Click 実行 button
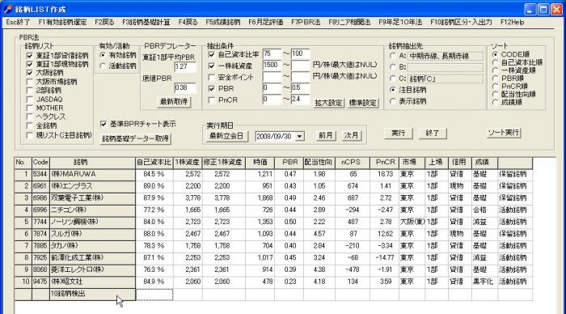Image resolution: width=566 pixels, height=314 pixels. coord(398,134)
